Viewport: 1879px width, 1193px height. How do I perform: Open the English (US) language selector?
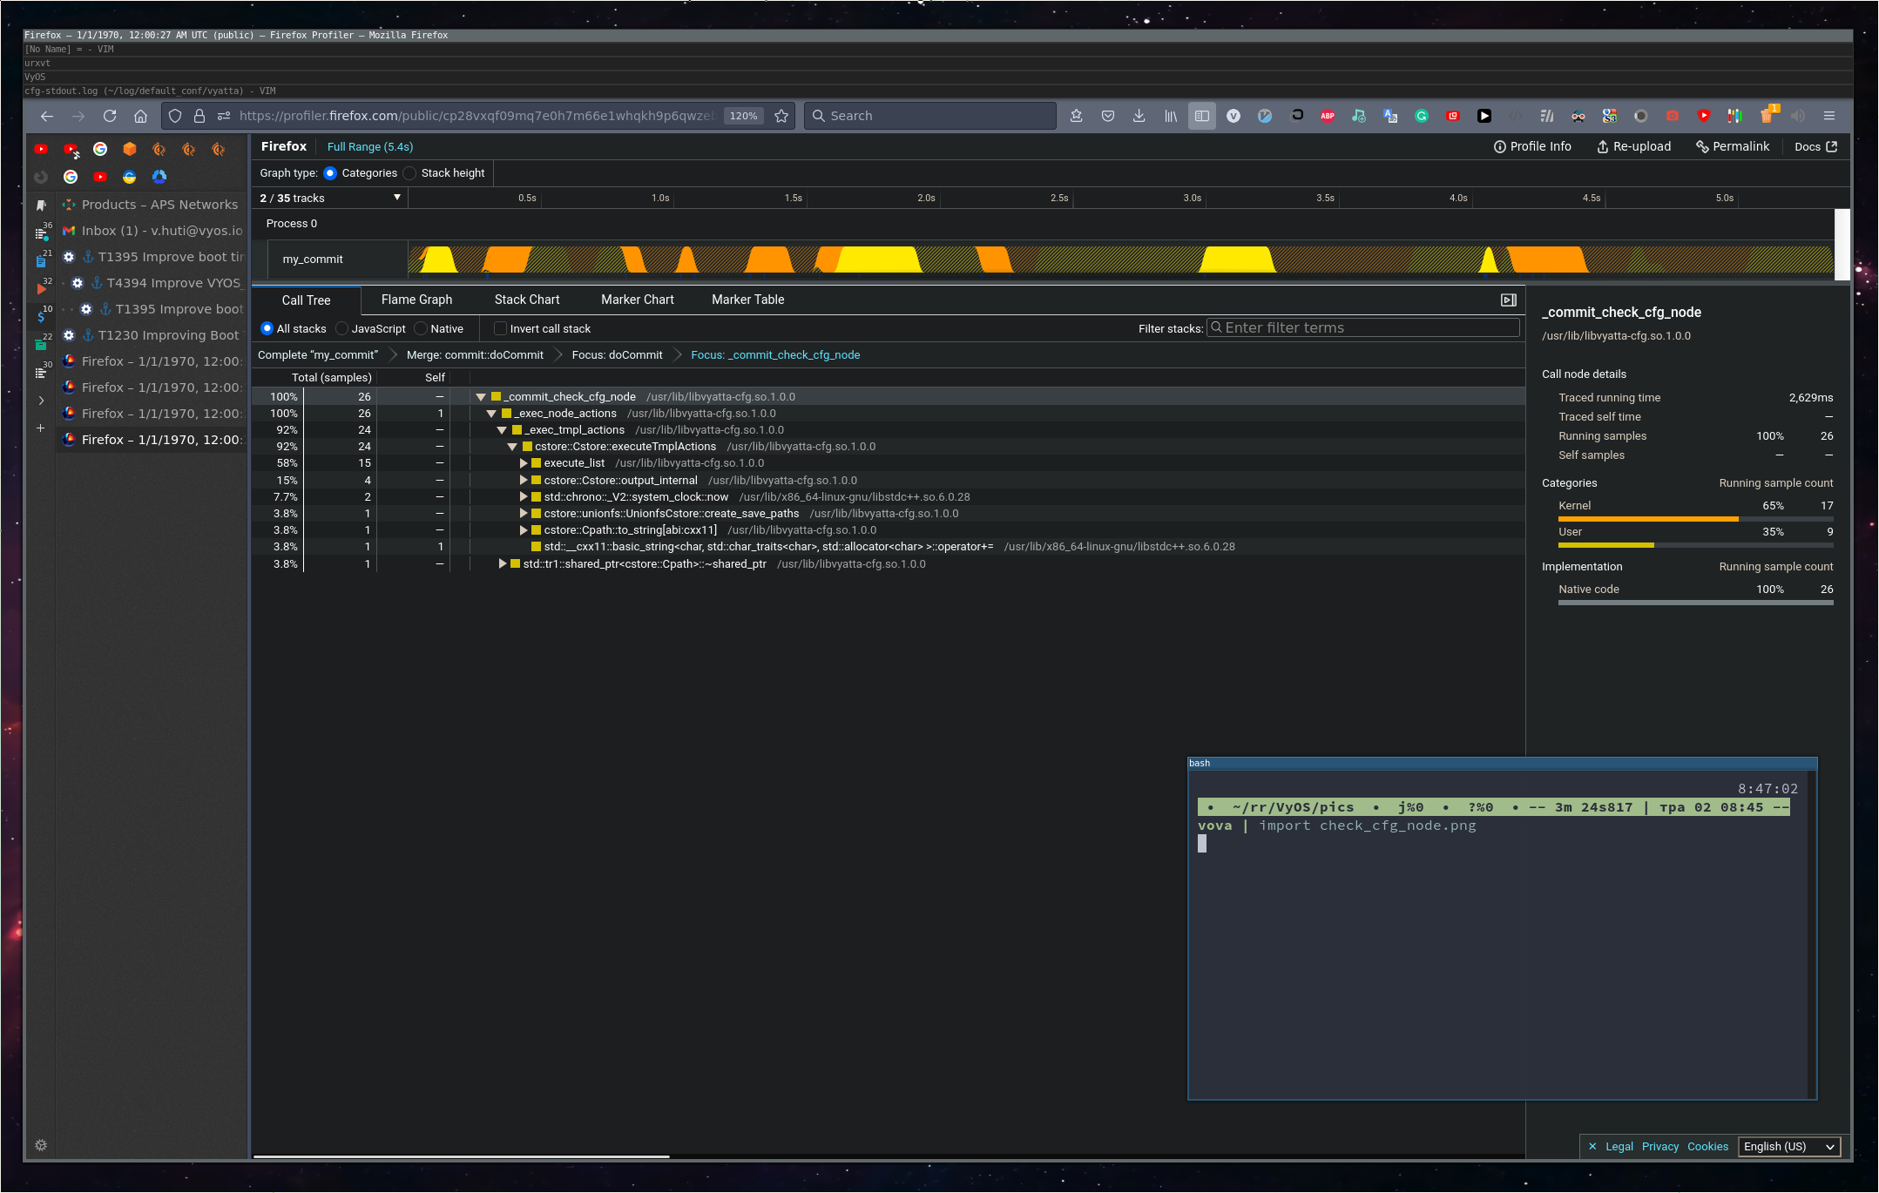coord(1789,1146)
